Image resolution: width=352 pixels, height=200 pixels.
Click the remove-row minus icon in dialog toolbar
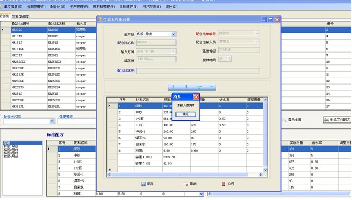211,87
